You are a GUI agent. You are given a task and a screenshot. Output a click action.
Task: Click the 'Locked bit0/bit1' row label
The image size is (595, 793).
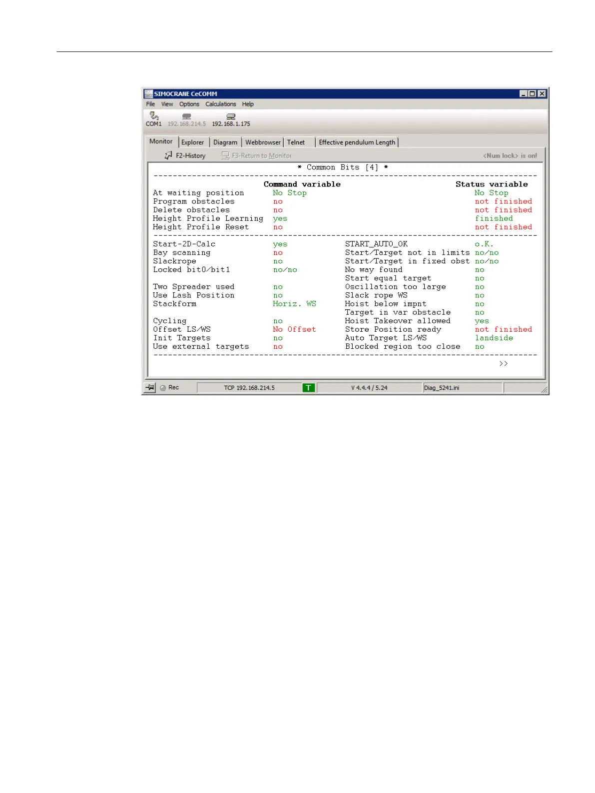click(191, 269)
